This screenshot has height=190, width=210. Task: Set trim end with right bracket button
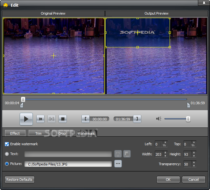pos(137,119)
